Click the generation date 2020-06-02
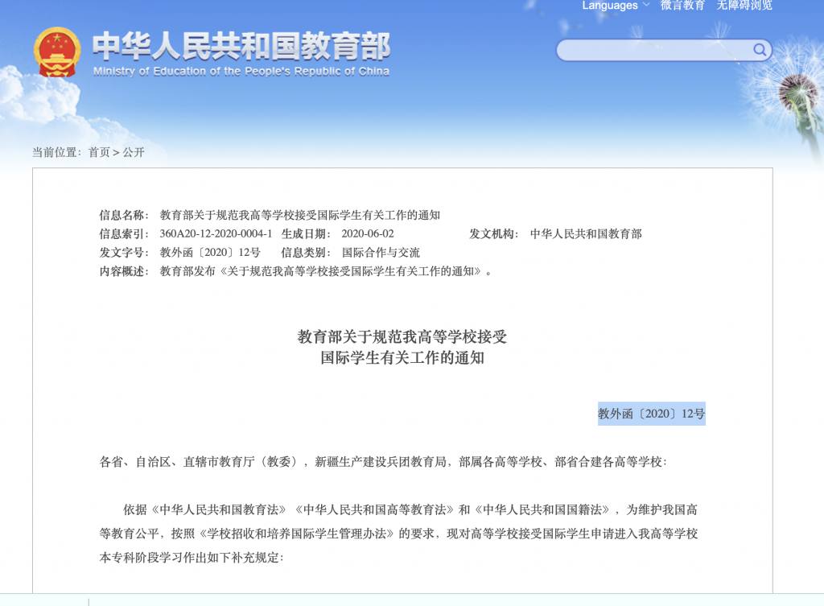824x606 pixels. [x=367, y=234]
